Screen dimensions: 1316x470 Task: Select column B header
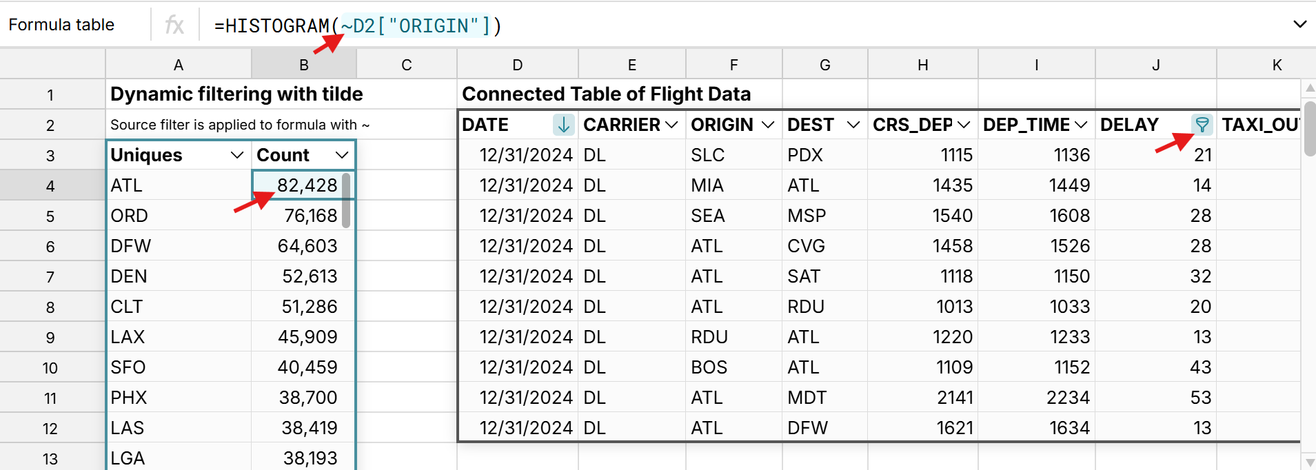303,64
